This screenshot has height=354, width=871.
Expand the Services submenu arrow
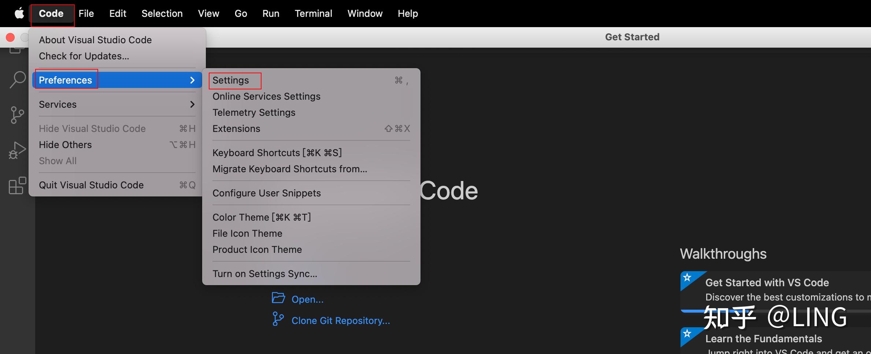coord(192,104)
